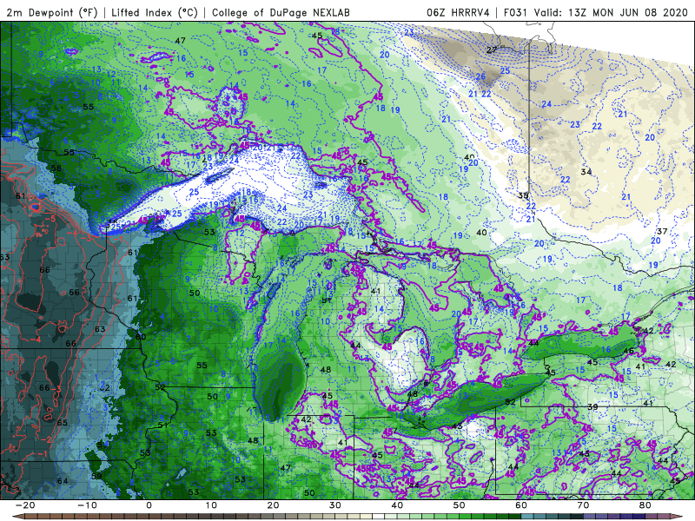Click the left arrow end of the color bar
Viewport: 695px width, 521px height.
pyautogui.click(x=17, y=517)
